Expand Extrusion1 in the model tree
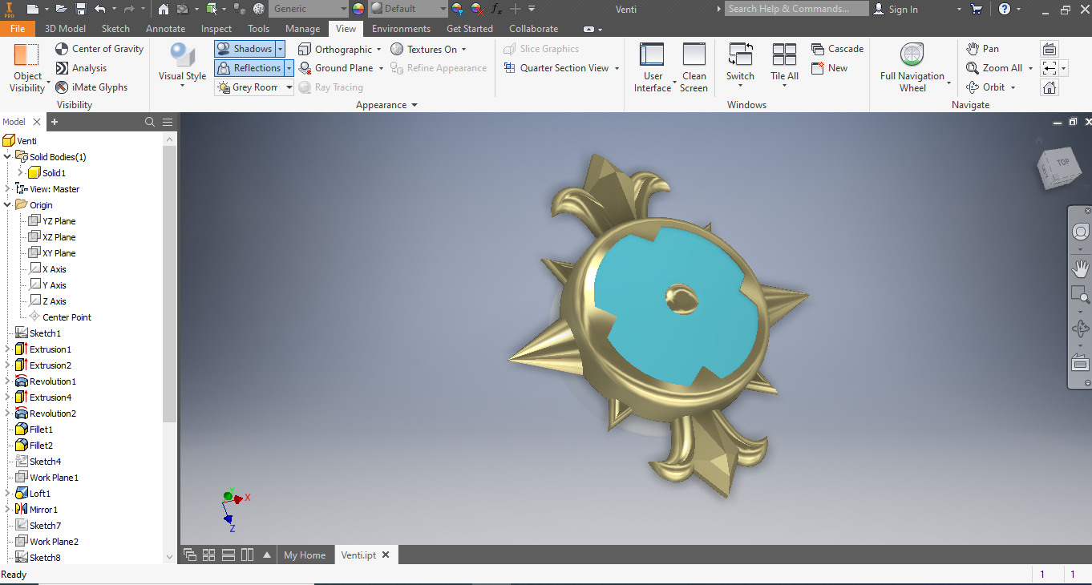1092x585 pixels. click(x=6, y=349)
